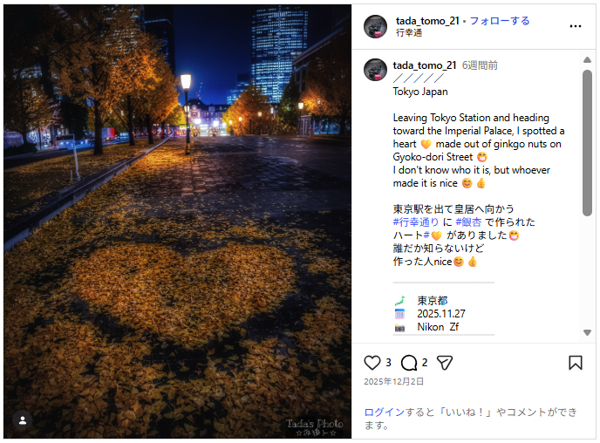This screenshot has height=443, width=600.
Task: Like the post with heart icon
Action: pyautogui.click(x=372, y=363)
